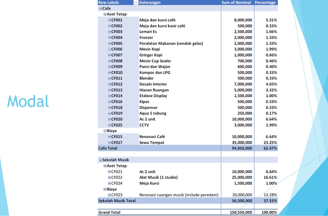
Task: Select the Meja dan kursi café cell
Action: (158, 20)
